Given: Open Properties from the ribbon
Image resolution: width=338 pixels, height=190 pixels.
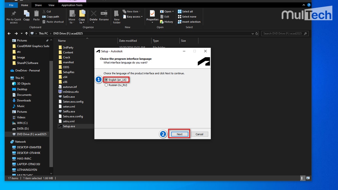Looking at the screenshot, I should click(x=152, y=15).
